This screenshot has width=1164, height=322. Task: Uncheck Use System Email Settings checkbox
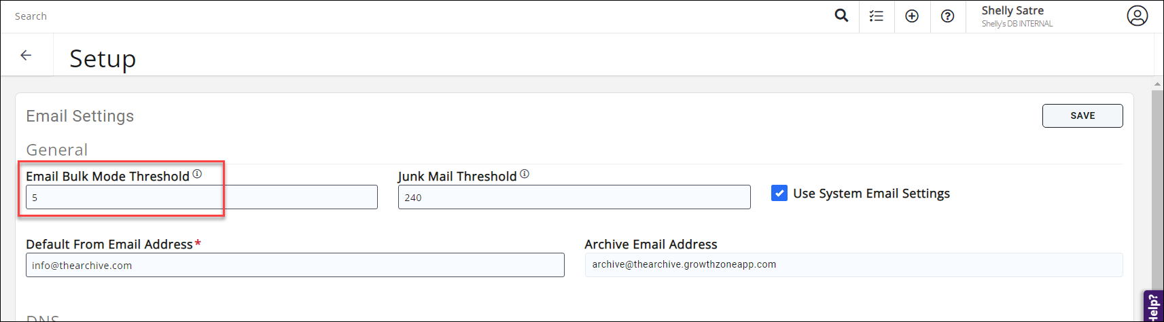pyautogui.click(x=779, y=194)
